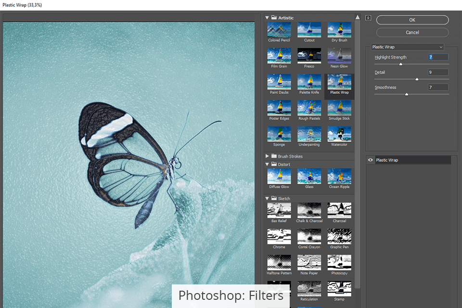Collapse the Sketch filter folder

point(268,198)
